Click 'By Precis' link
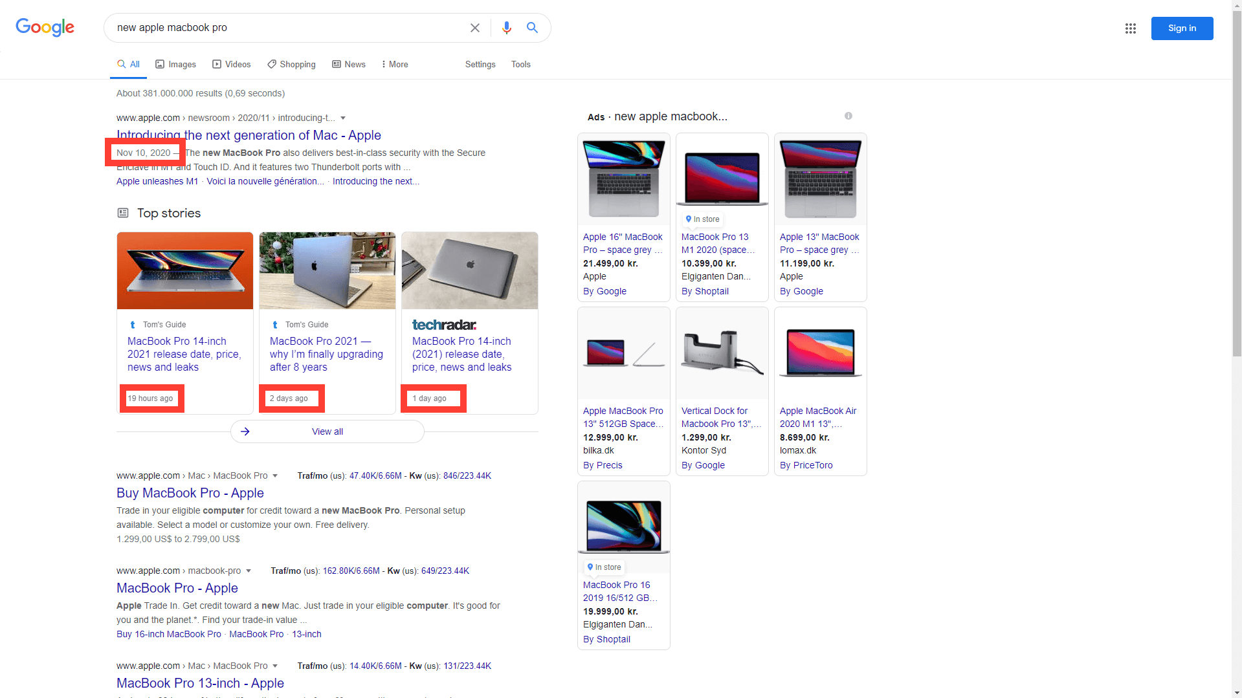The width and height of the screenshot is (1242, 698). point(603,465)
